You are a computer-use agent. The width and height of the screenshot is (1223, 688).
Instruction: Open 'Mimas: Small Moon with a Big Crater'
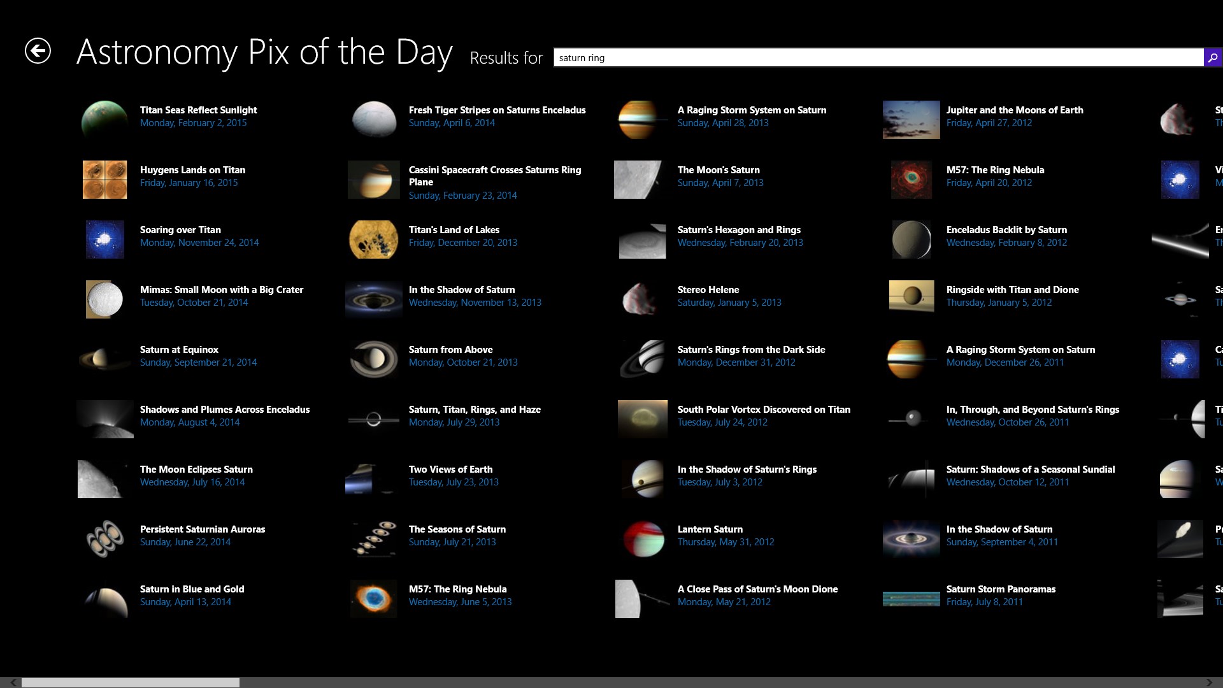221,290
